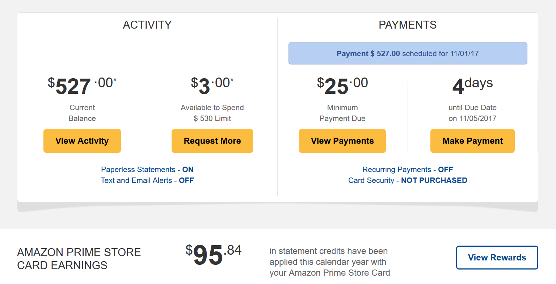Screen dimensions: 556x284
Task: Switch to the PAYMENTS section header
Action: pos(408,25)
